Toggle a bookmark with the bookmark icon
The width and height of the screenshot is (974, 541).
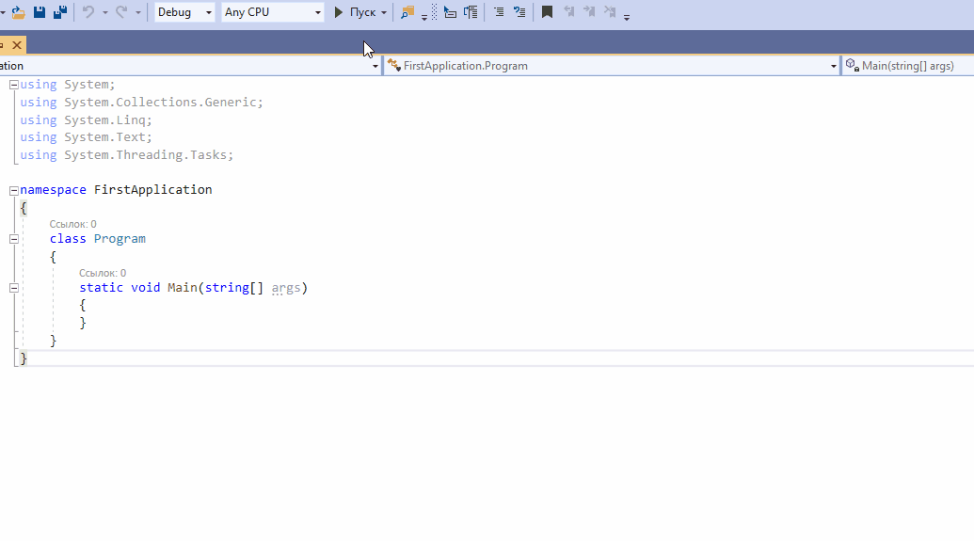[x=547, y=12]
